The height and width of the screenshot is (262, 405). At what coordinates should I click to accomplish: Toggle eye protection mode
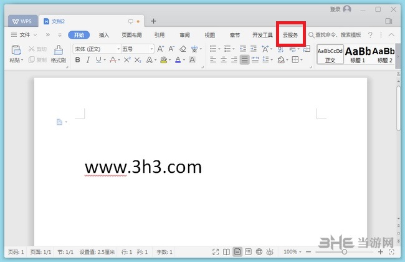click(x=270, y=251)
